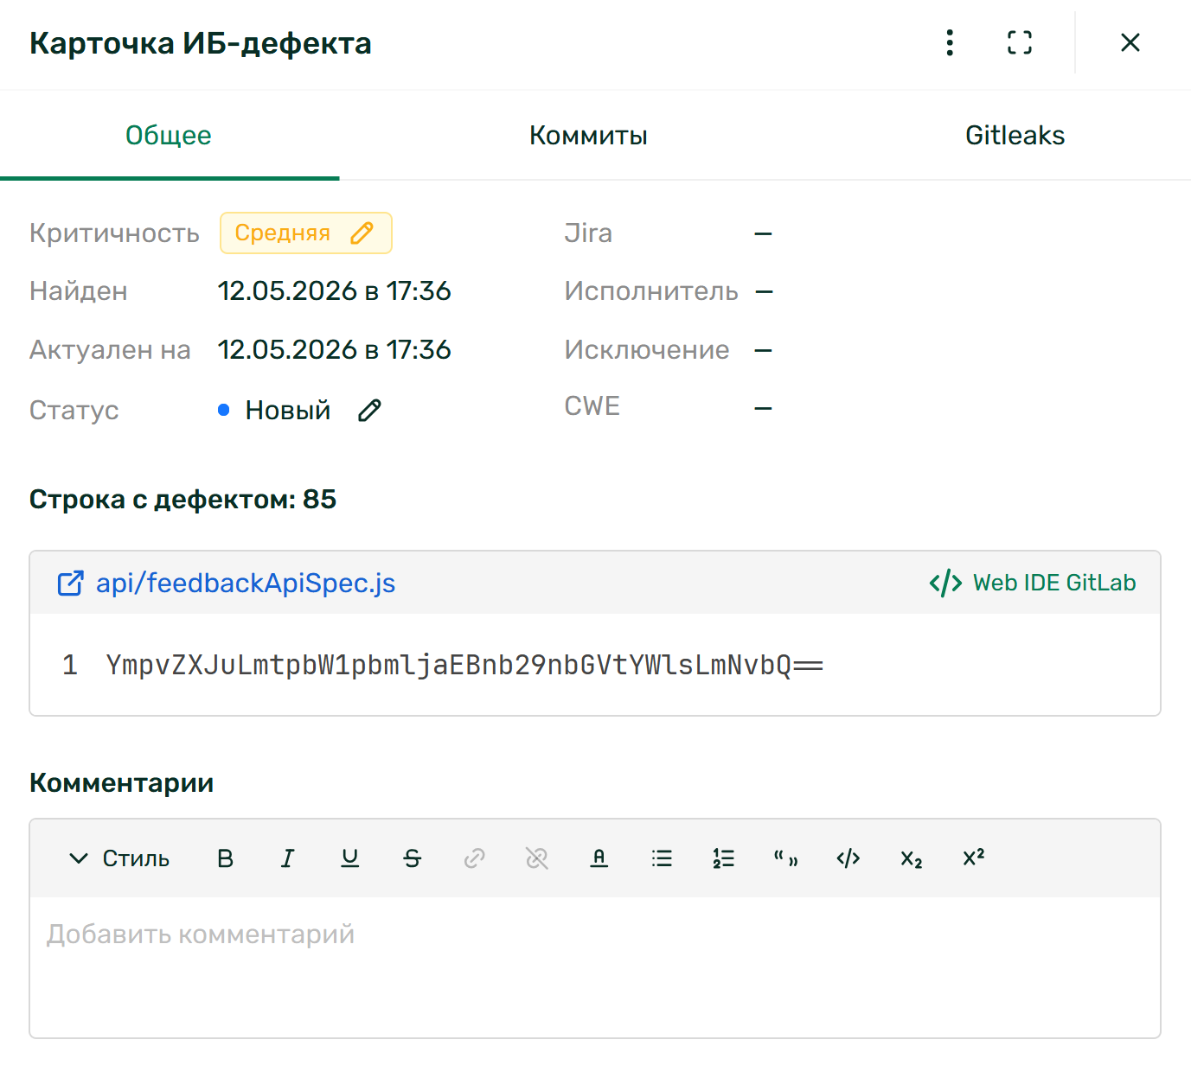1191x1078 pixels.
Task: Click the external link icon beside the file name
Action: tap(70, 584)
